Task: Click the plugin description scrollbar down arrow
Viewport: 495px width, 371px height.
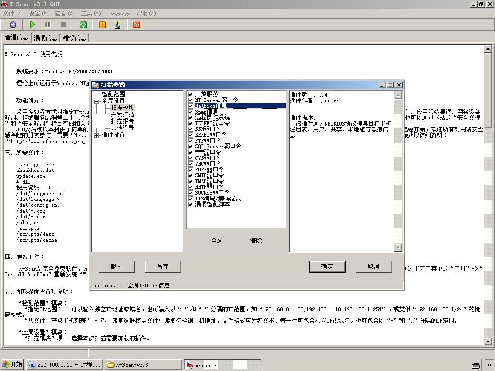Action: (398, 248)
